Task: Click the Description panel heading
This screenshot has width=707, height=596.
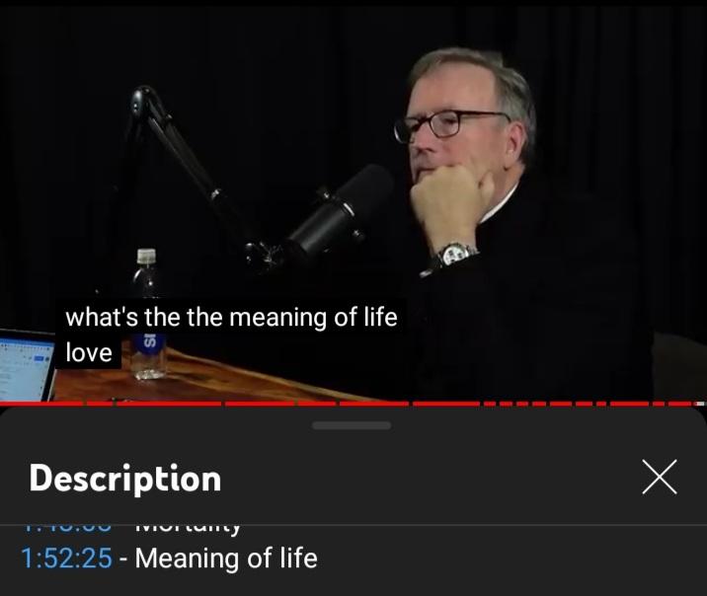Action: 124,478
